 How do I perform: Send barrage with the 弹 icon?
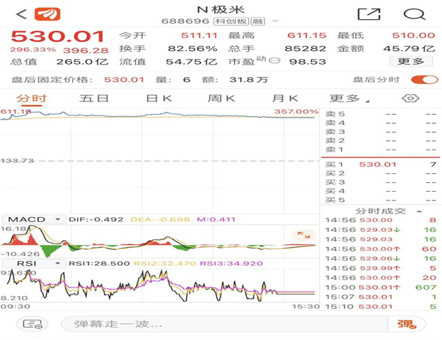click(x=407, y=324)
